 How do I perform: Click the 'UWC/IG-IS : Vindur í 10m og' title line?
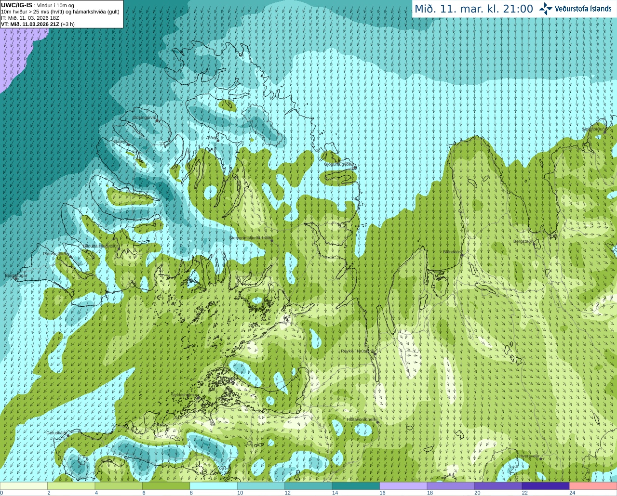38,5
